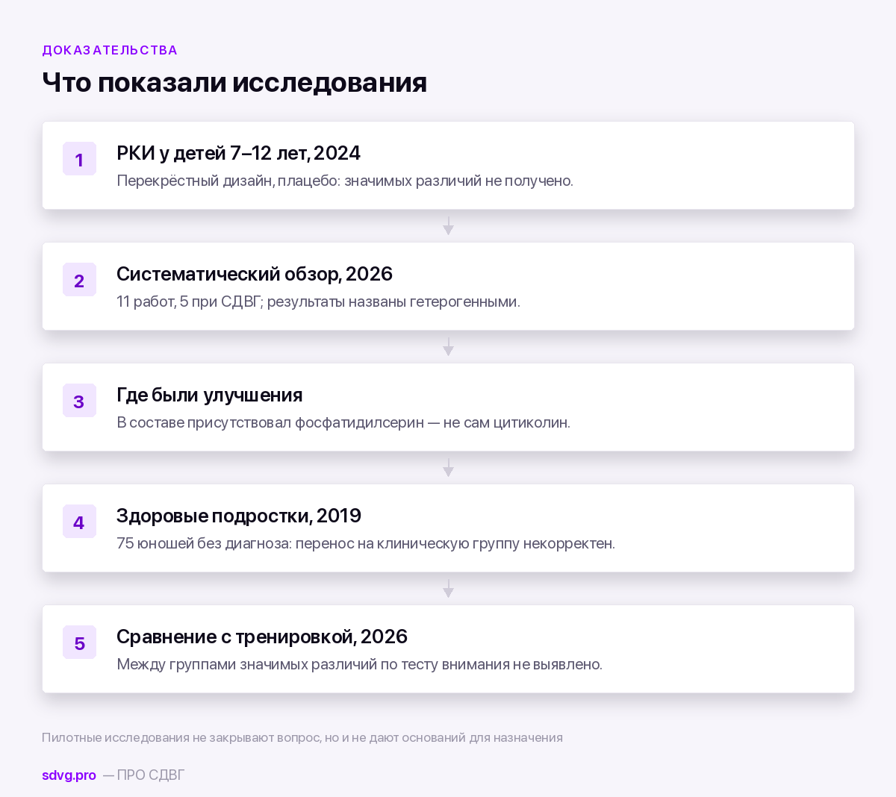Click the number 2 badge
Screen dimensions: 896x797
coord(79,280)
